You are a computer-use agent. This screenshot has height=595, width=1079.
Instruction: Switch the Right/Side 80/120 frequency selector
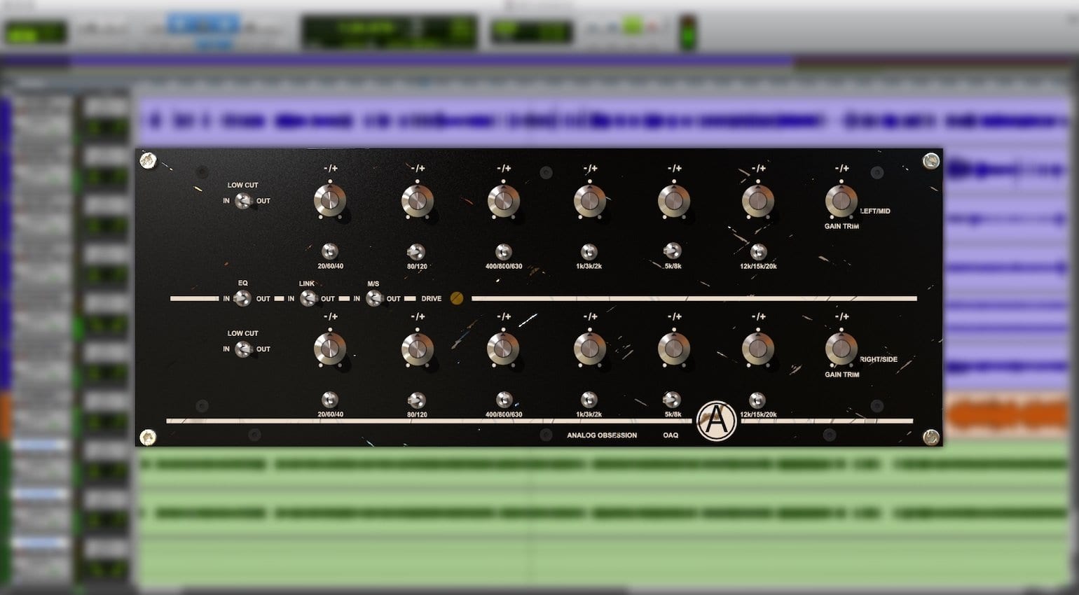click(416, 400)
